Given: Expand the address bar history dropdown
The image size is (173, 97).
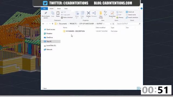Looking at the screenshot, I should point(111,24).
